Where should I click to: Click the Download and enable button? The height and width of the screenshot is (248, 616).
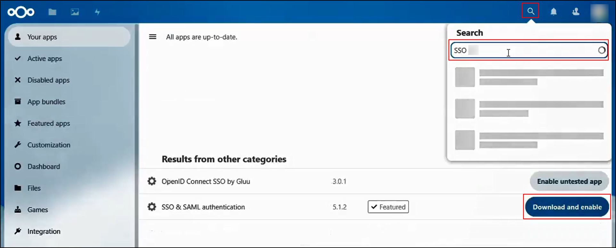tap(567, 207)
